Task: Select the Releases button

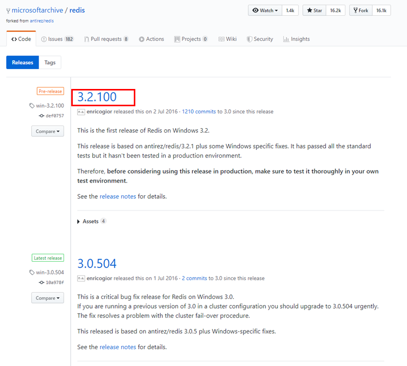Action: [x=22, y=63]
